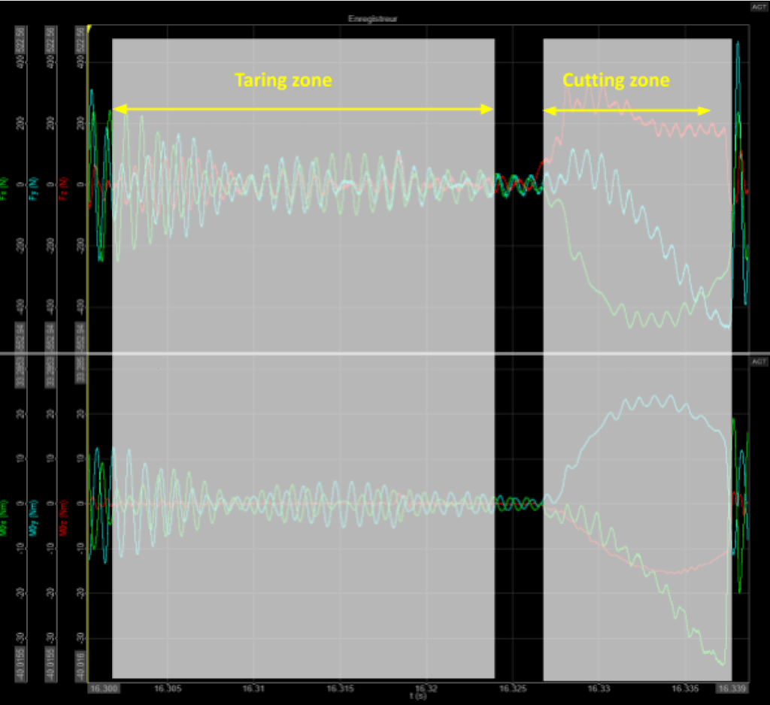Select the red Mz (Nm) channel label
Viewport: 770px width, 705px height.
tap(63, 518)
